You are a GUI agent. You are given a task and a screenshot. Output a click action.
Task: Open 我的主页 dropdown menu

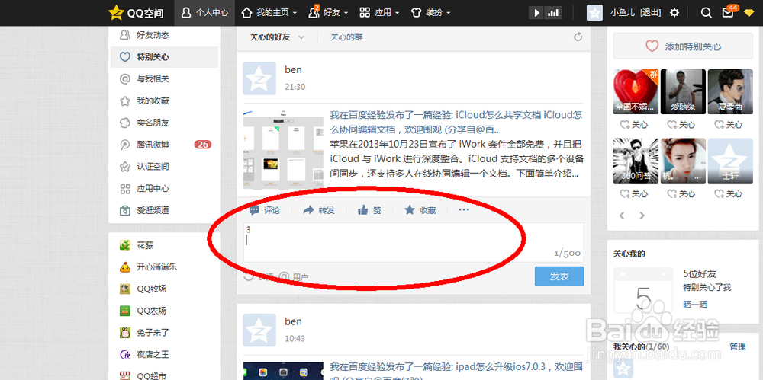click(x=269, y=13)
